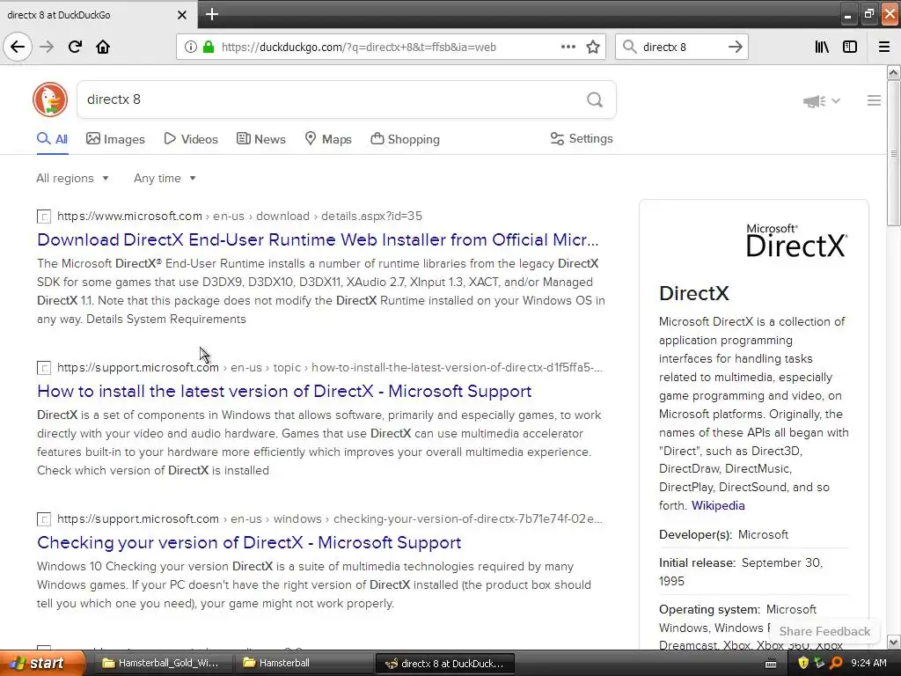
Task: Click 'Developer(s): Microsoft' line
Action: pyautogui.click(x=723, y=534)
